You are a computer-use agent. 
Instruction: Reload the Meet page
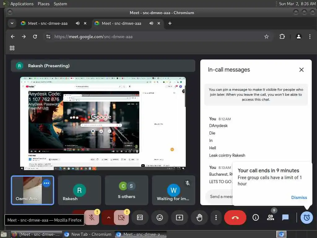tap(35, 37)
